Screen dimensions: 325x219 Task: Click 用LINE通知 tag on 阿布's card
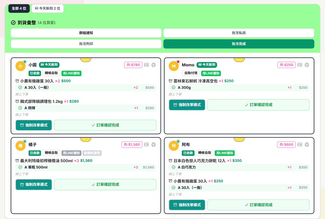[225, 153]
